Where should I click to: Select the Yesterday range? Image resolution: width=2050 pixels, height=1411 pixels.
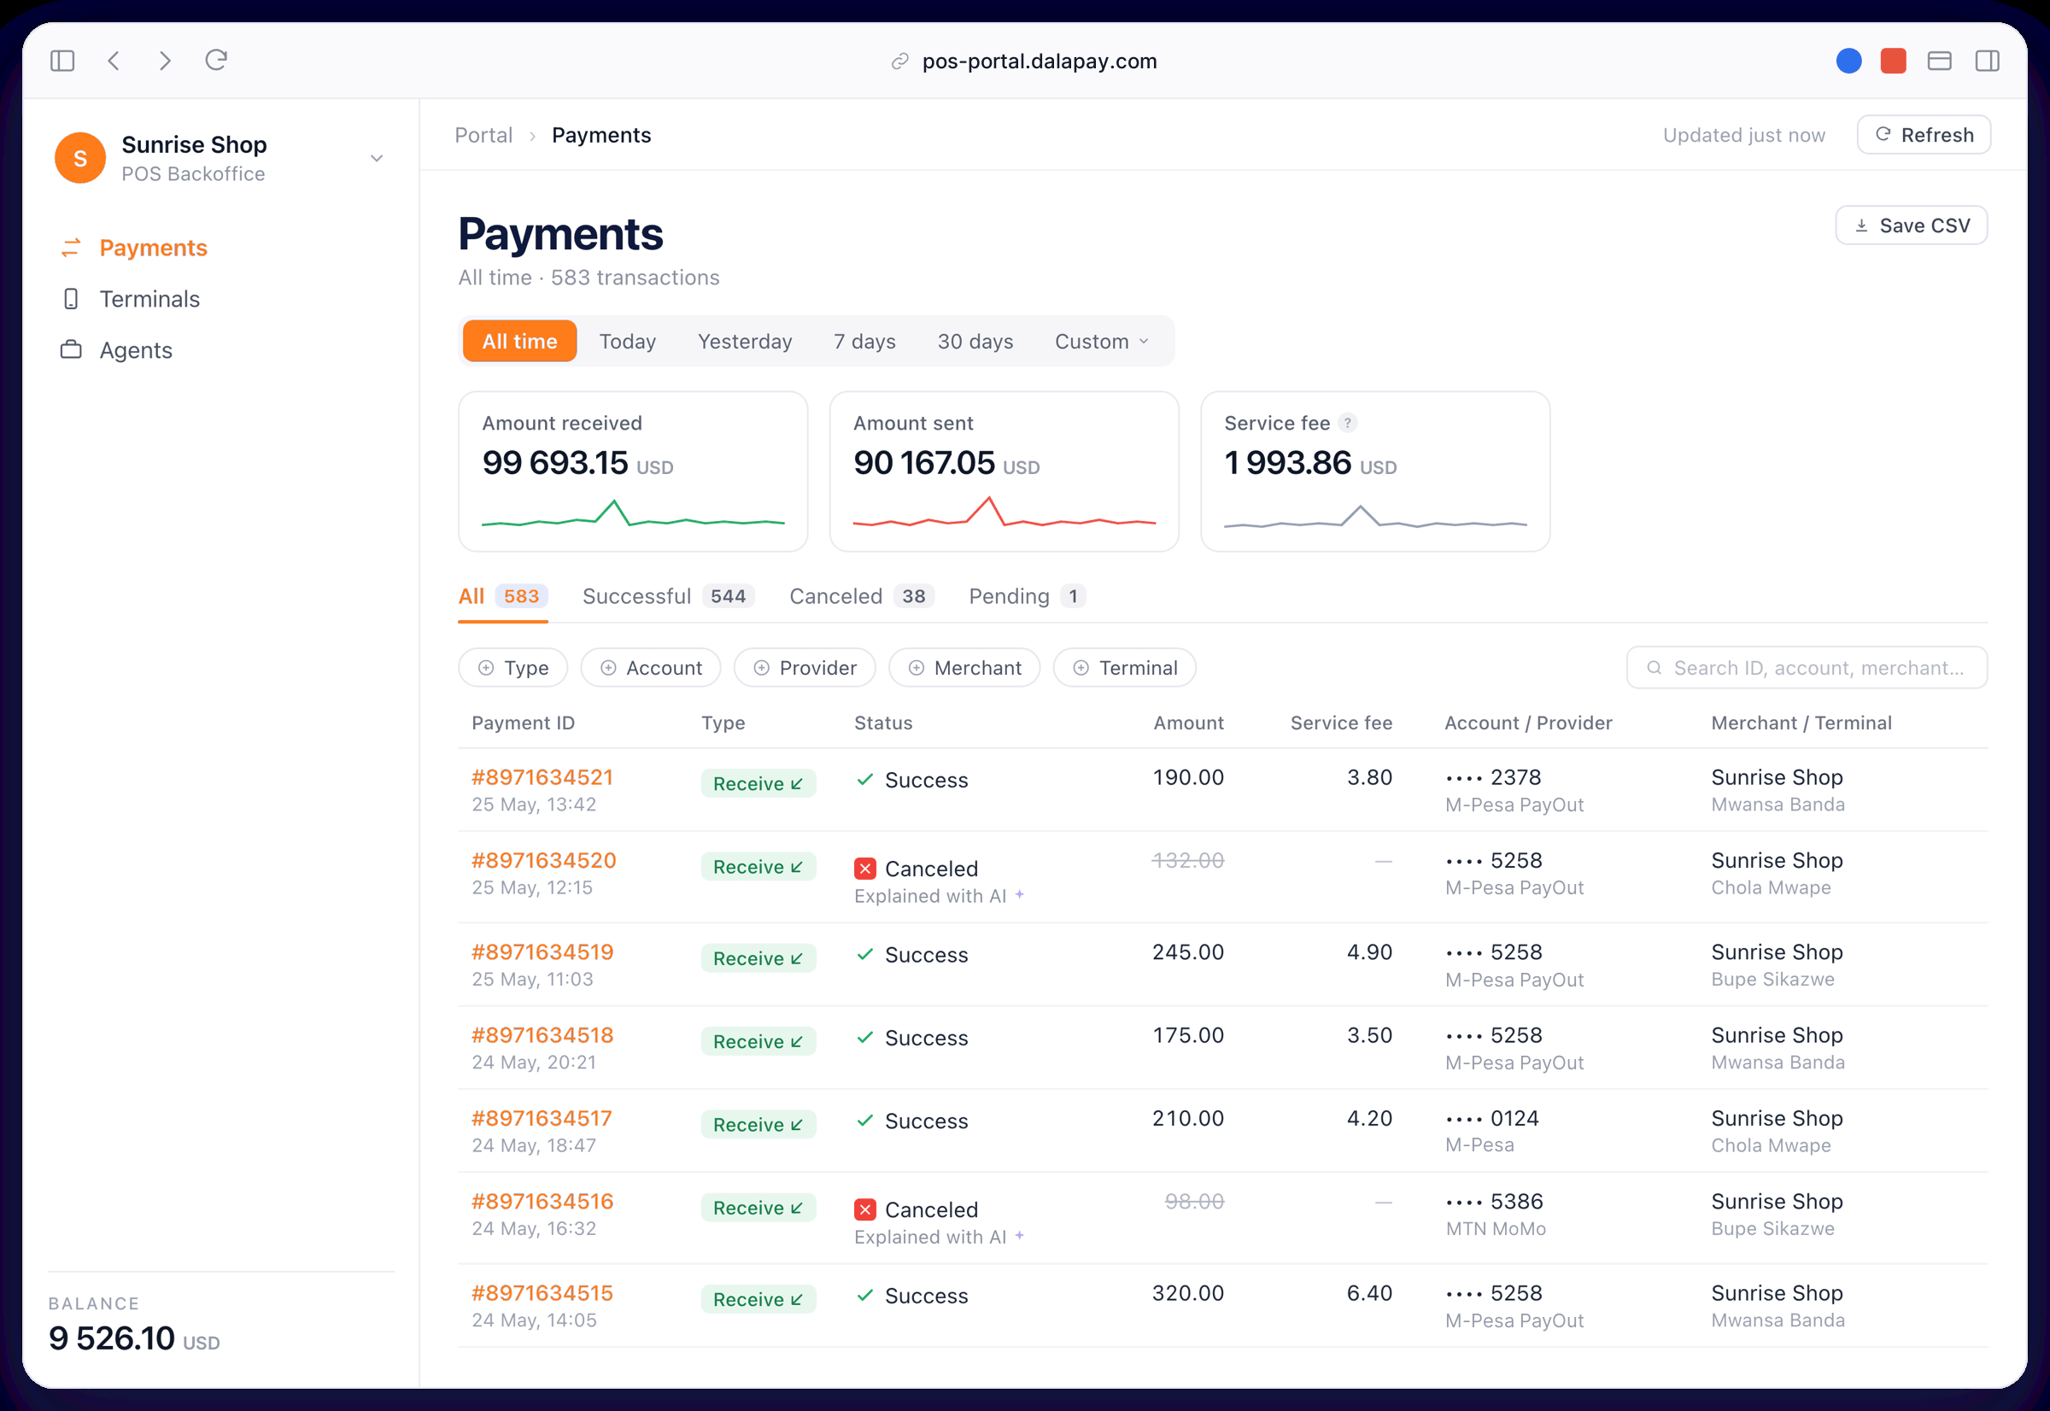coord(745,342)
